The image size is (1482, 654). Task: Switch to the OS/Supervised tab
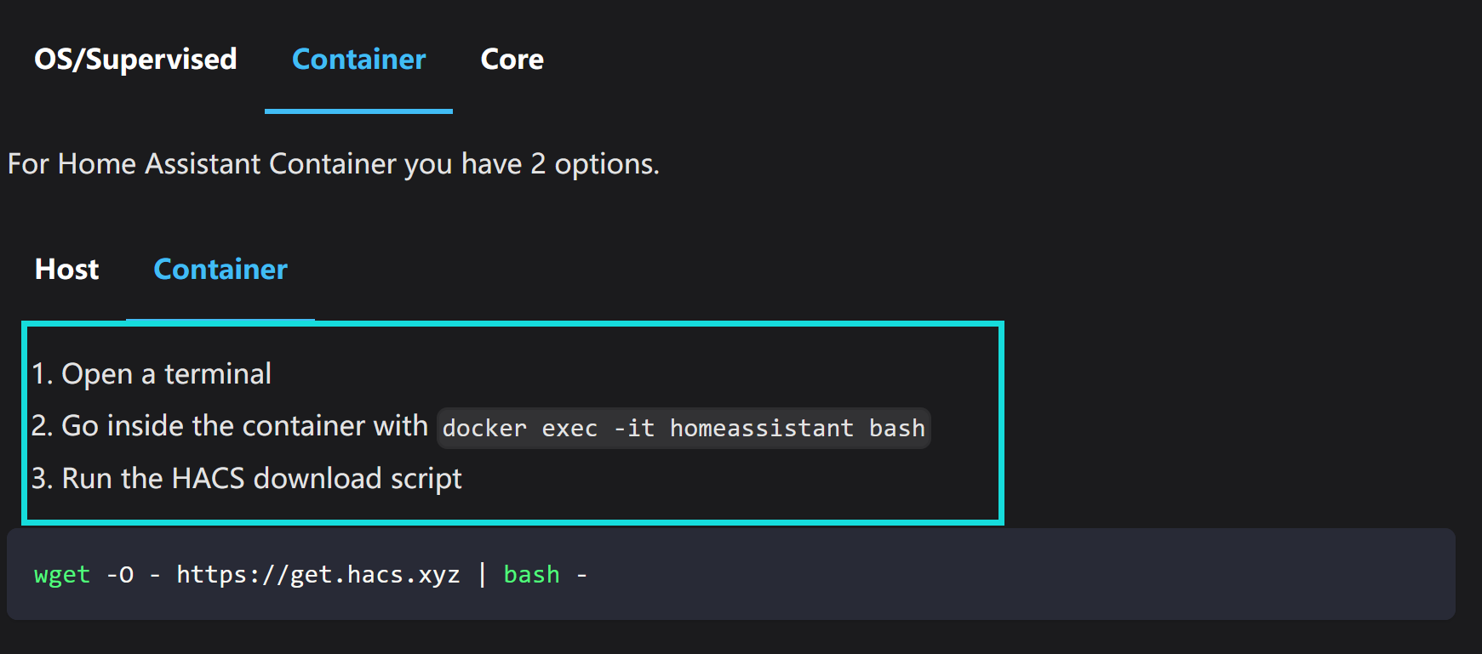[135, 60]
